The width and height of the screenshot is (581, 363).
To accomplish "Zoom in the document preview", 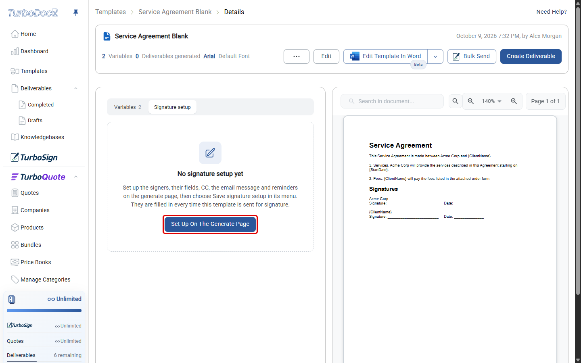I will pyautogui.click(x=514, y=101).
